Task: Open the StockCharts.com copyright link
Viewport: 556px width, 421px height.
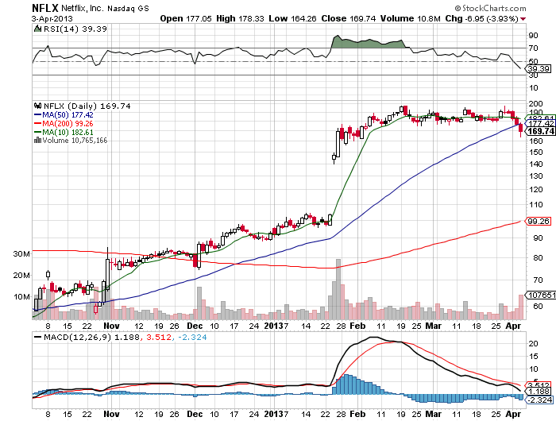Action: [490, 8]
